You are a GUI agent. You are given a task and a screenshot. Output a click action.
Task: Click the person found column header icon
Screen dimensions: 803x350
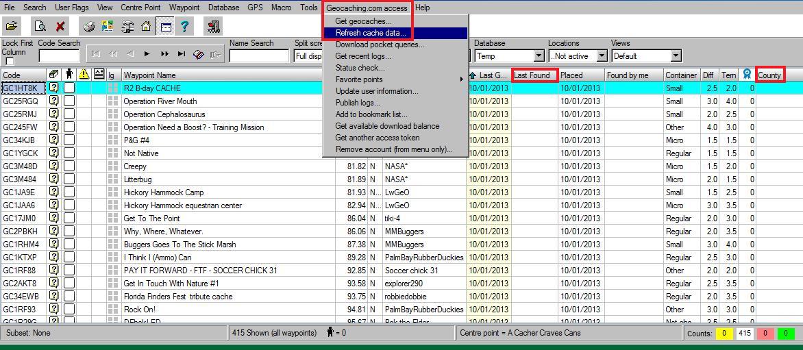(x=69, y=75)
